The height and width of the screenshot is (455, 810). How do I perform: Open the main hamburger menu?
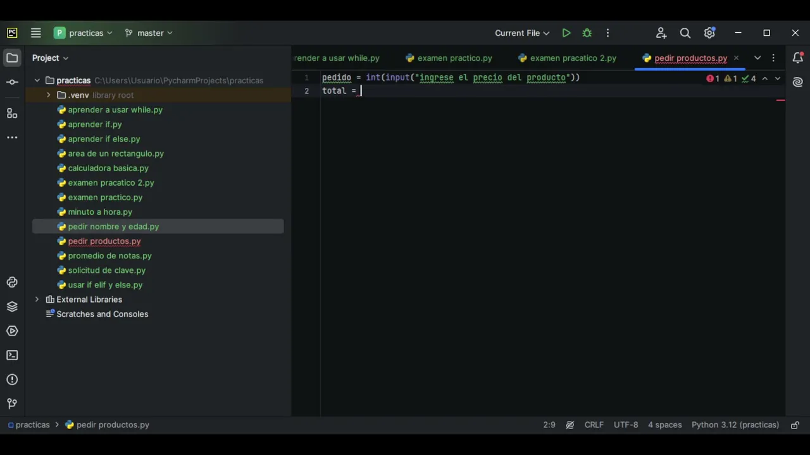point(36,33)
